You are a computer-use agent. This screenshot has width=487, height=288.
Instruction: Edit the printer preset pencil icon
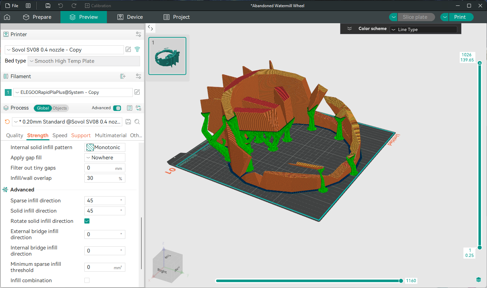pos(128,49)
